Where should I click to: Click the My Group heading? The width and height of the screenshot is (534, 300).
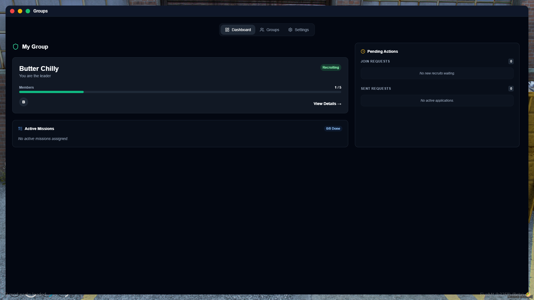click(35, 47)
